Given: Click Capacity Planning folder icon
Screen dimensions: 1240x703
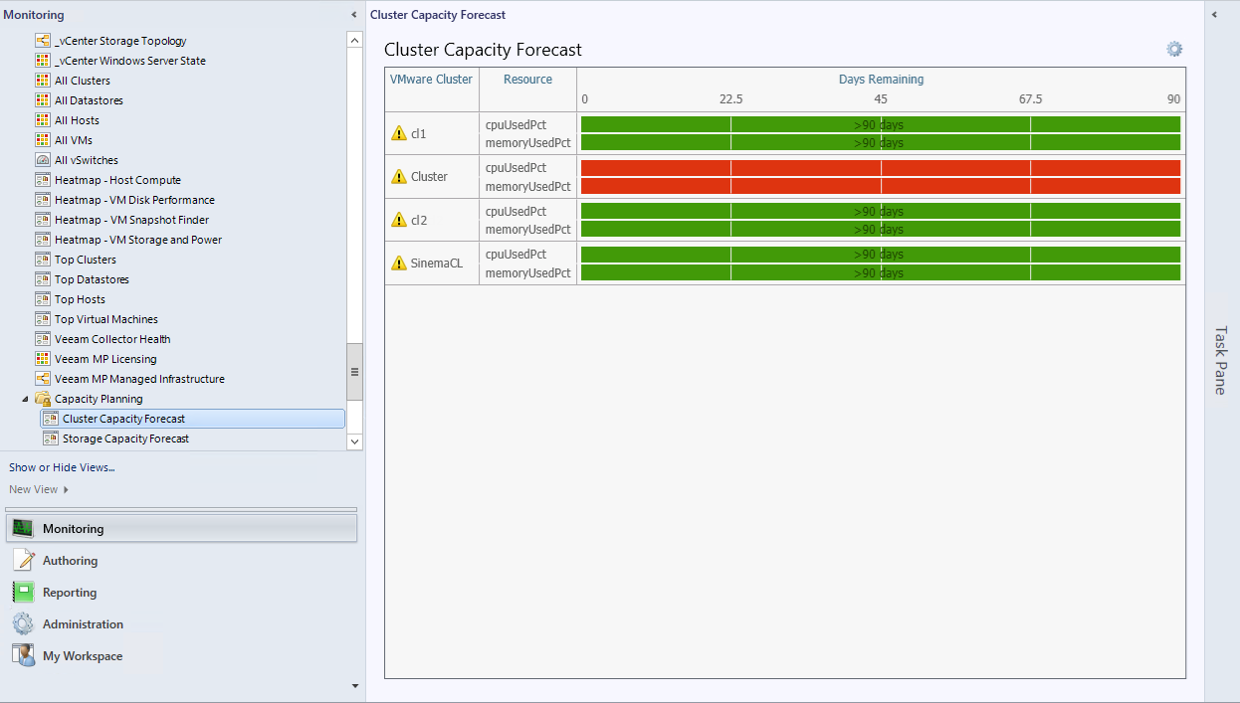Looking at the screenshot, I should (x=43, y=399).
